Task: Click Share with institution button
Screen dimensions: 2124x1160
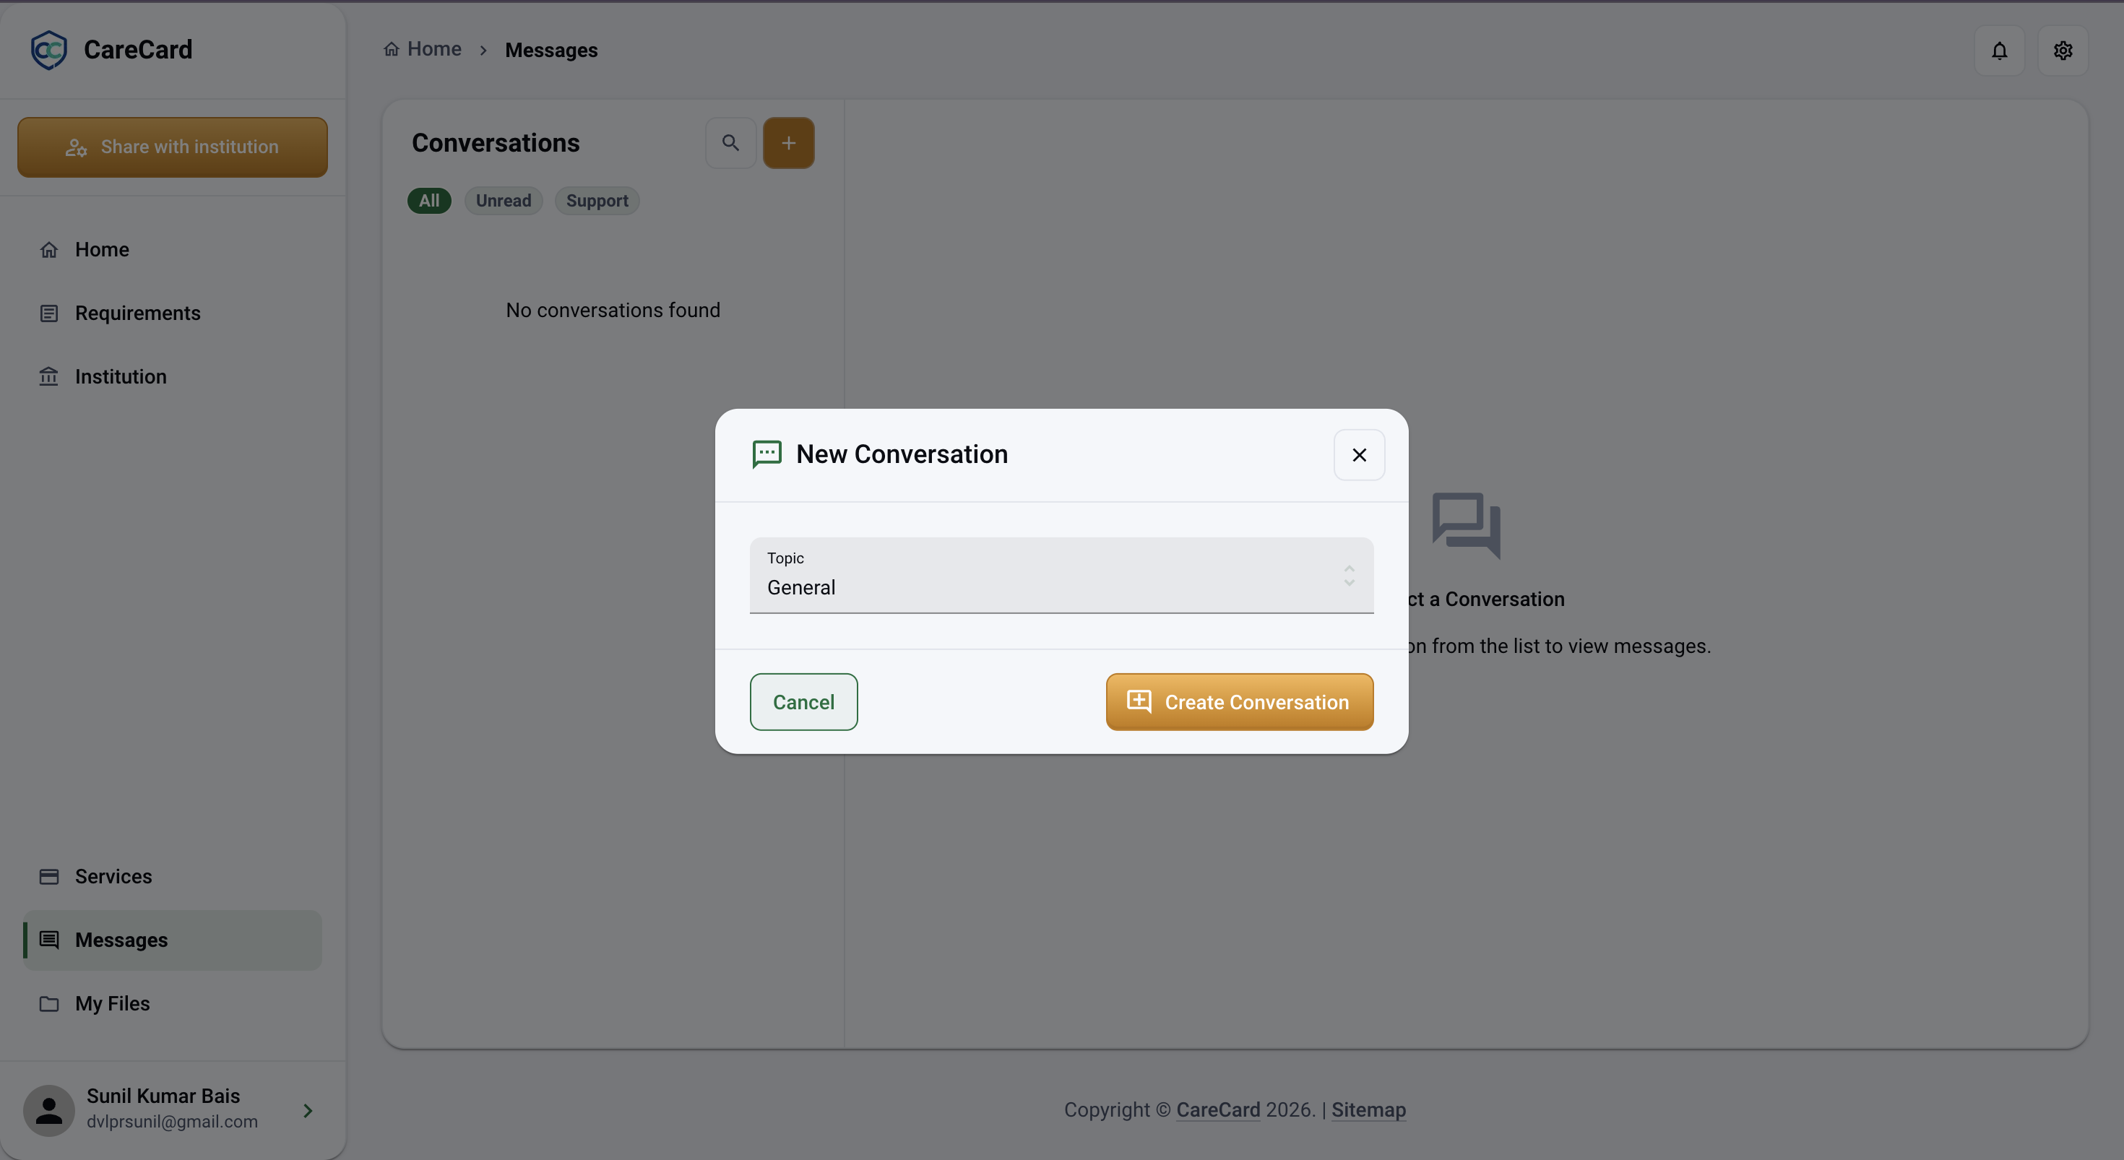Action: coord(173,147)
